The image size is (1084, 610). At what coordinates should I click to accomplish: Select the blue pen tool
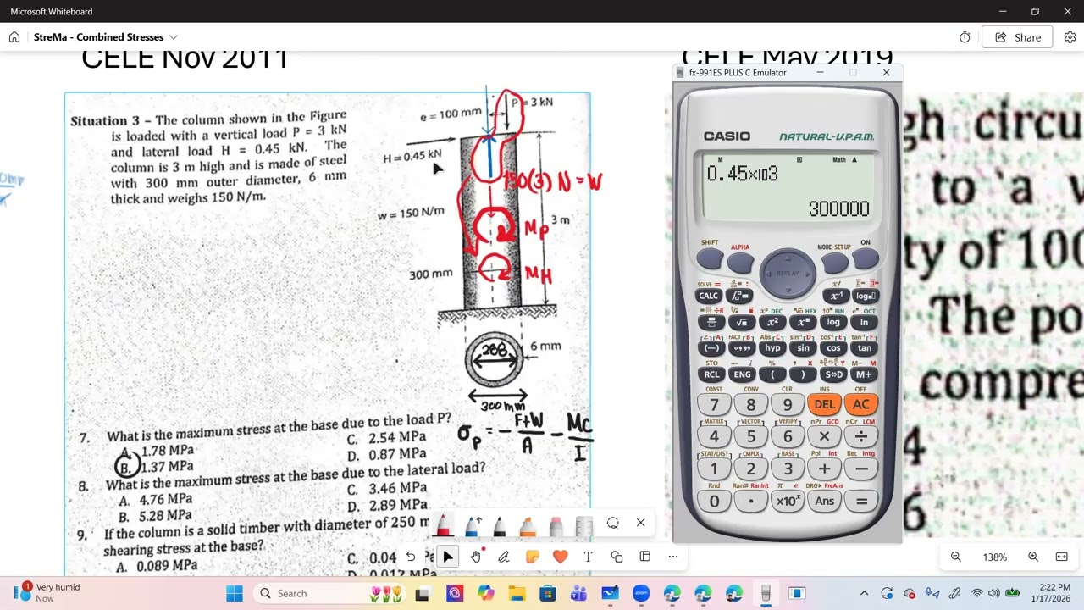[x=471, y=526]
